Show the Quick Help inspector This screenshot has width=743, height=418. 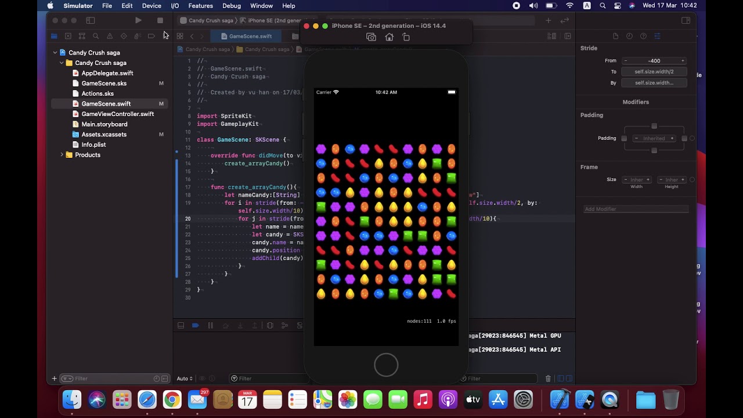[643, 36]
